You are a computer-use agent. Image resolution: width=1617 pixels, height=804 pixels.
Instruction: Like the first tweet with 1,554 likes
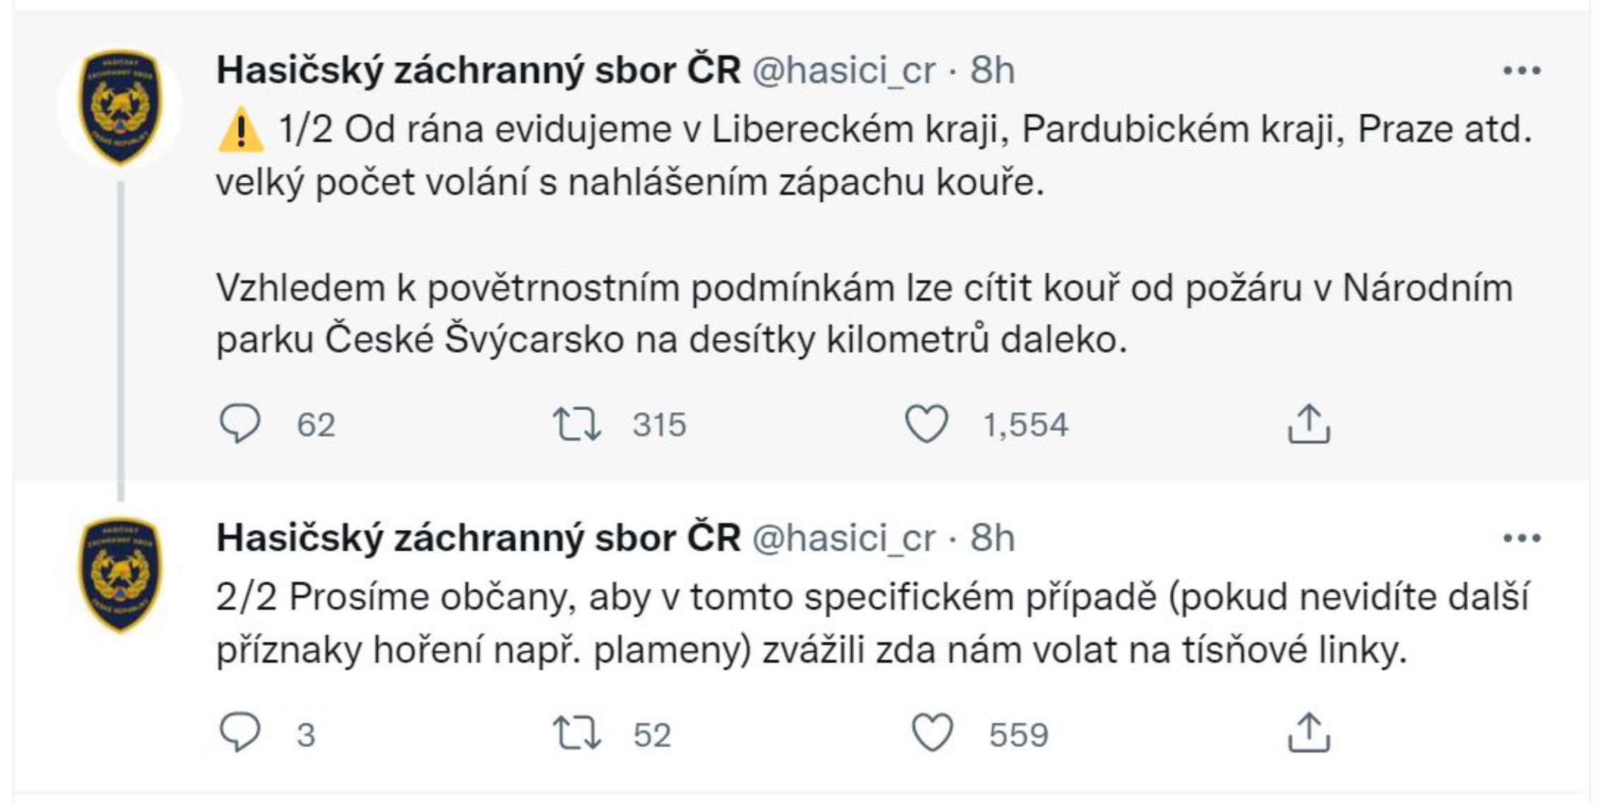pyautogui.click(x=926, y=424)
